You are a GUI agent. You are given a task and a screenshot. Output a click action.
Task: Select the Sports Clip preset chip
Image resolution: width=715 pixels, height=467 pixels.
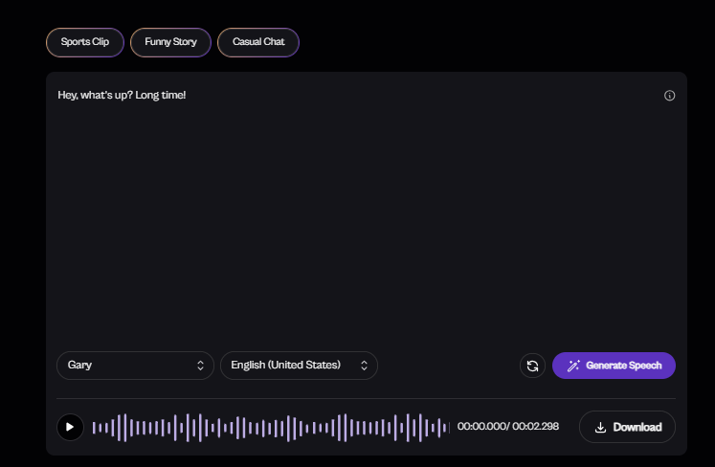point(85,42)
